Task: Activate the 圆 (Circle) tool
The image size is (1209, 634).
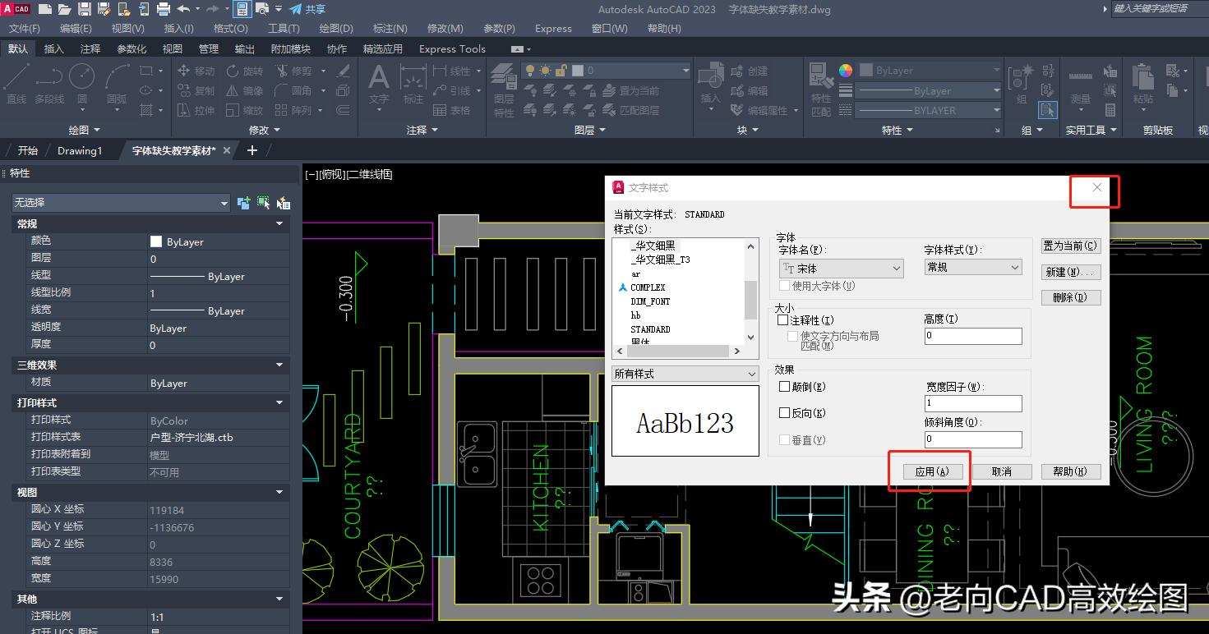Action: [x=81, y=78]
